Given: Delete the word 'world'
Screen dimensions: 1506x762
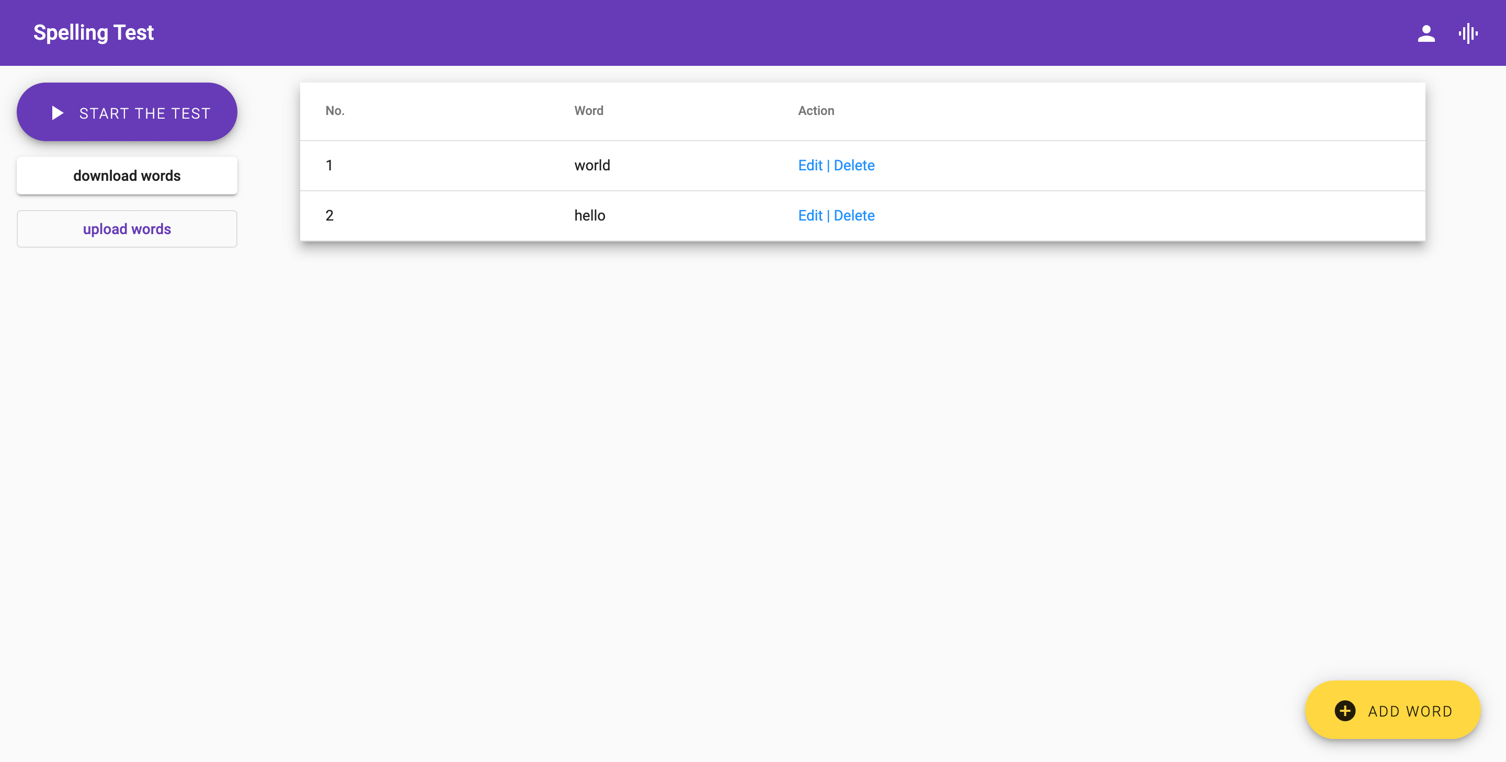Looking at the screenshot, I should [x=853, y=165].
